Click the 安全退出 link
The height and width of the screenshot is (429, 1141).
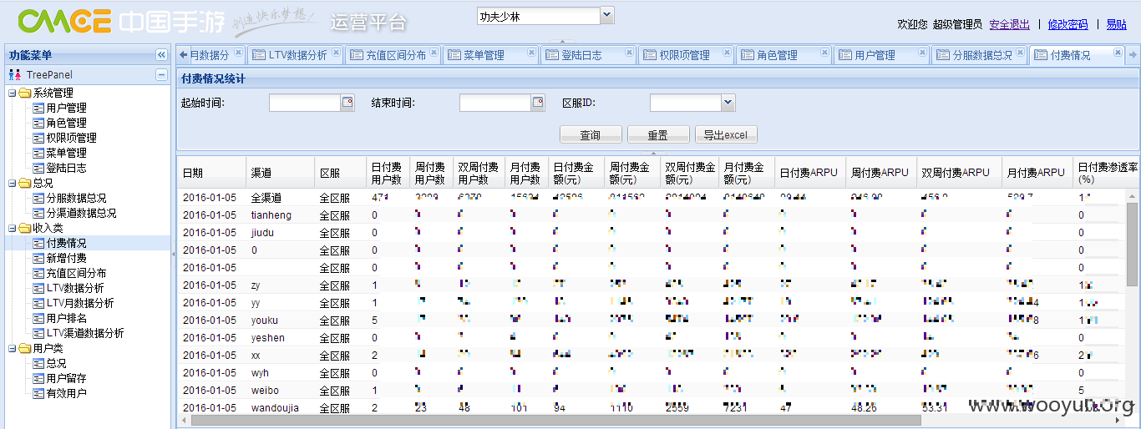click(x=1009, y=24)
